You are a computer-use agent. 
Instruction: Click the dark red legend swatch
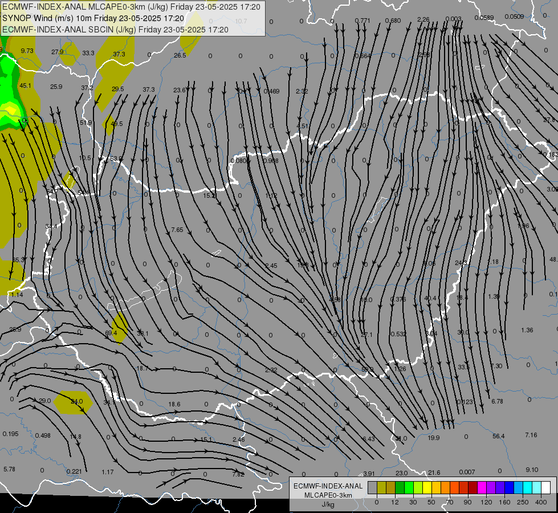(473, 488)
